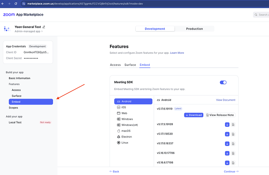Open Access in sidebar
This screenshot has width=269, height=175.
[16, 90]
